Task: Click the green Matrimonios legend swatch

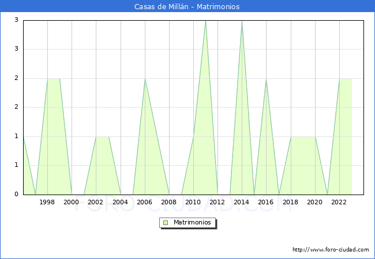Action: pos(166,223)
